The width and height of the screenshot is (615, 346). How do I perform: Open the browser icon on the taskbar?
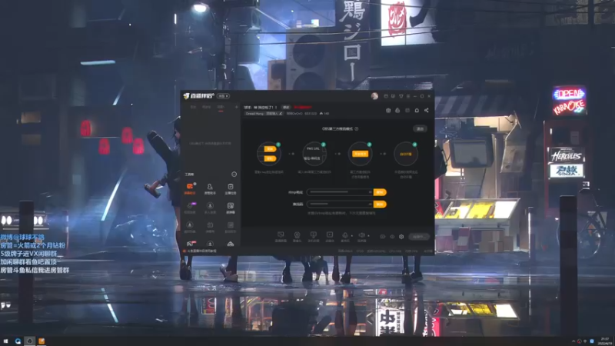coord(18,341)
